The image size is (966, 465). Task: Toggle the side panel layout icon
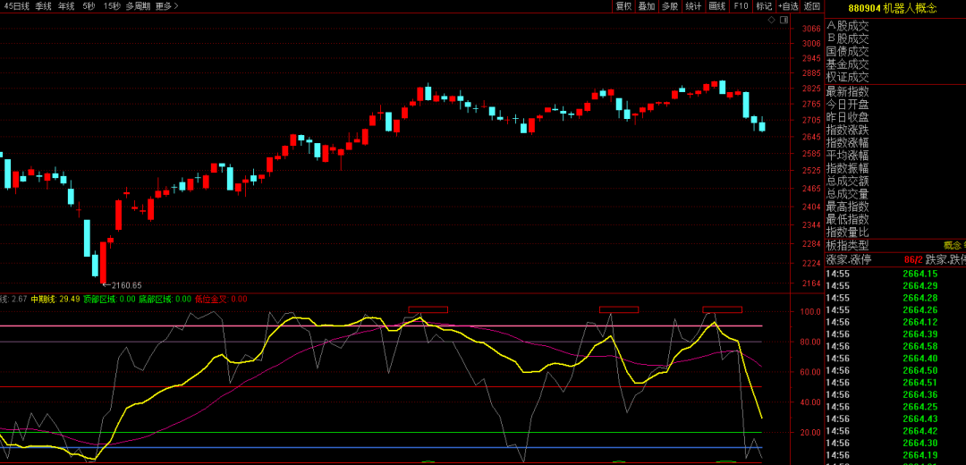[784, 19]
